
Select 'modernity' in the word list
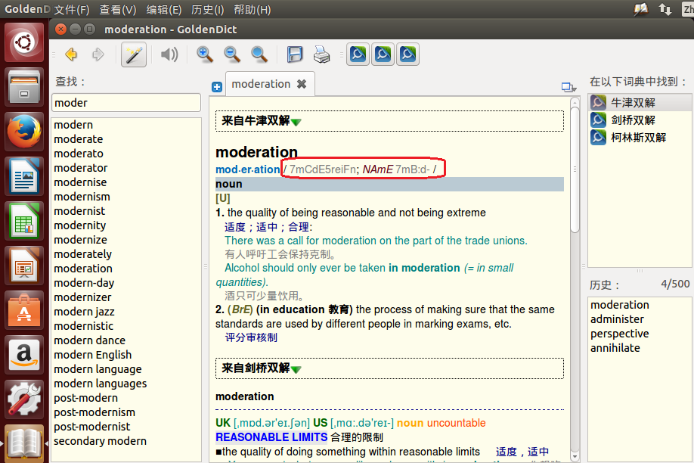(x=80, y=225)
